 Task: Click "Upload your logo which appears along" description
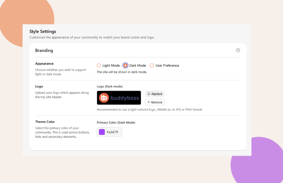point(62,95)
